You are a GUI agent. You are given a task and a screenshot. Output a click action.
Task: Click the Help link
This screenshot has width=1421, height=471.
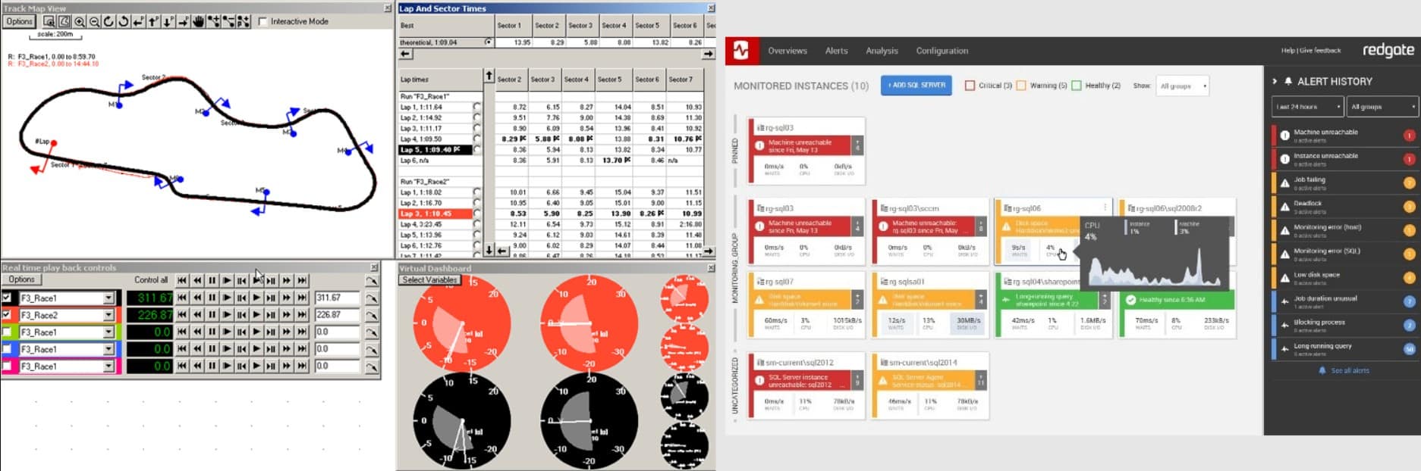click(x=1288, y=51)
